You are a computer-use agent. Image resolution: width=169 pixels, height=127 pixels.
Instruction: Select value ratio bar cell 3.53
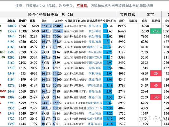coord(110,97)
